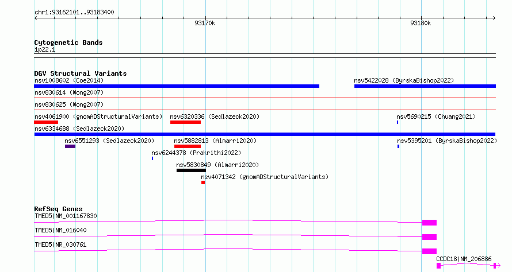The image size is (512, 272).
Task: Click the first CCDC18 exon block
Action: [438, 266]
